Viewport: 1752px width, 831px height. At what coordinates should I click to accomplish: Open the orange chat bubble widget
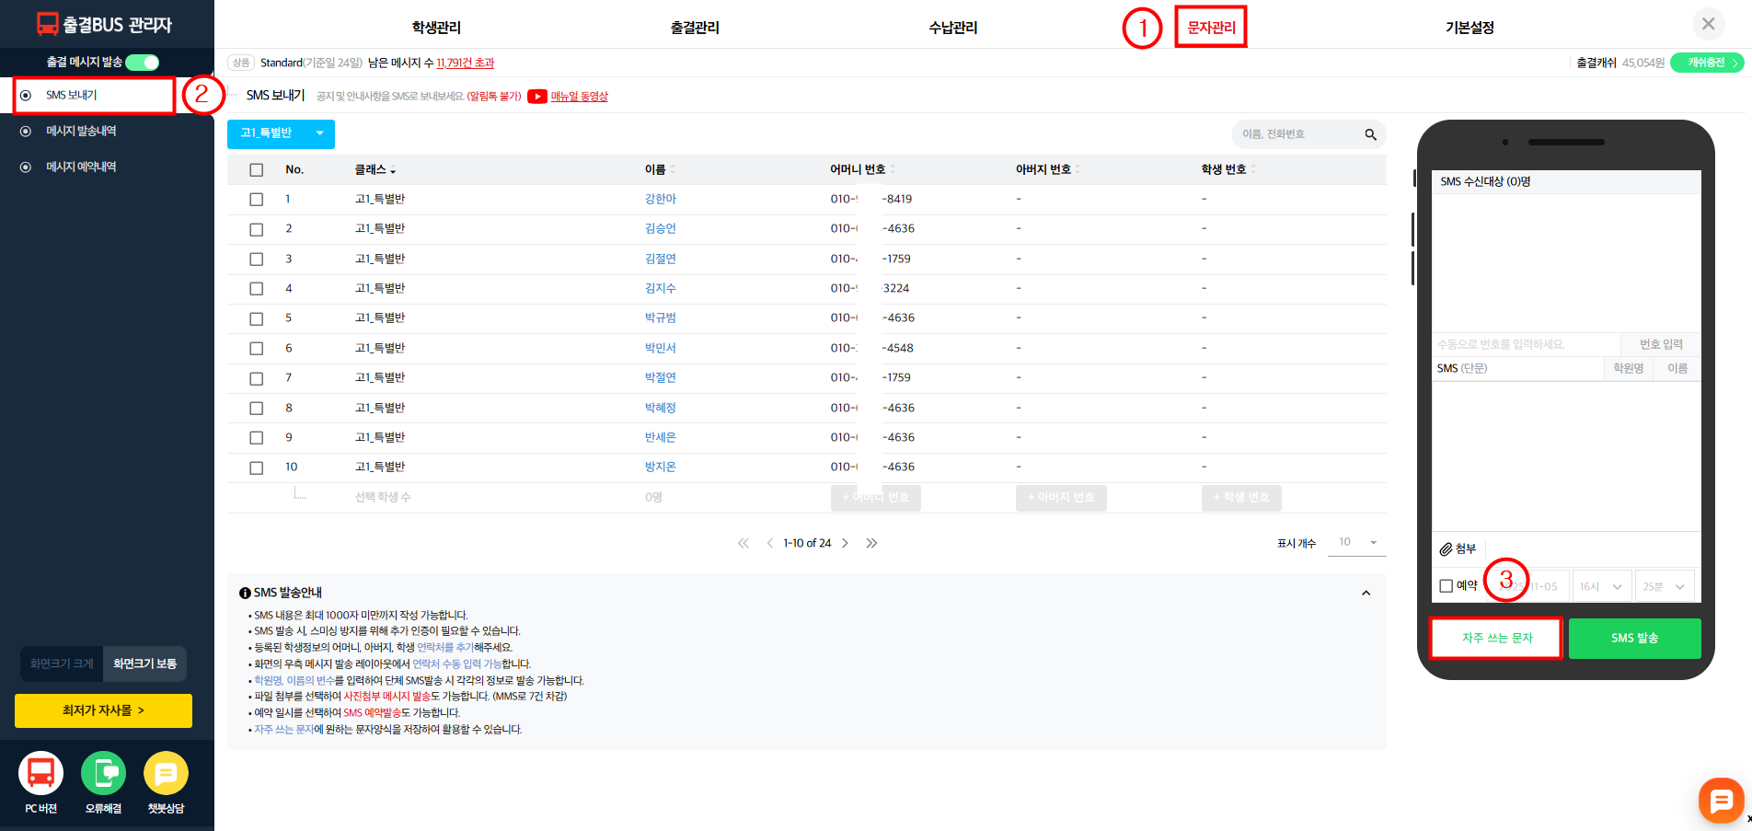(1721, 802)
